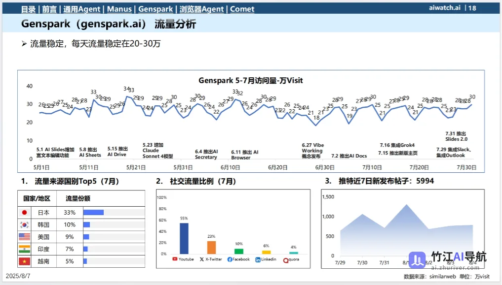Click the chart title Genspark 5-7月访问量-万Visit
The width and height of the screenshot is (502, 285).
[251, 80]
